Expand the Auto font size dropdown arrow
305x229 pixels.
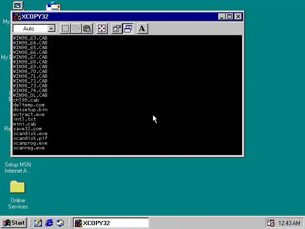[51, 29]
